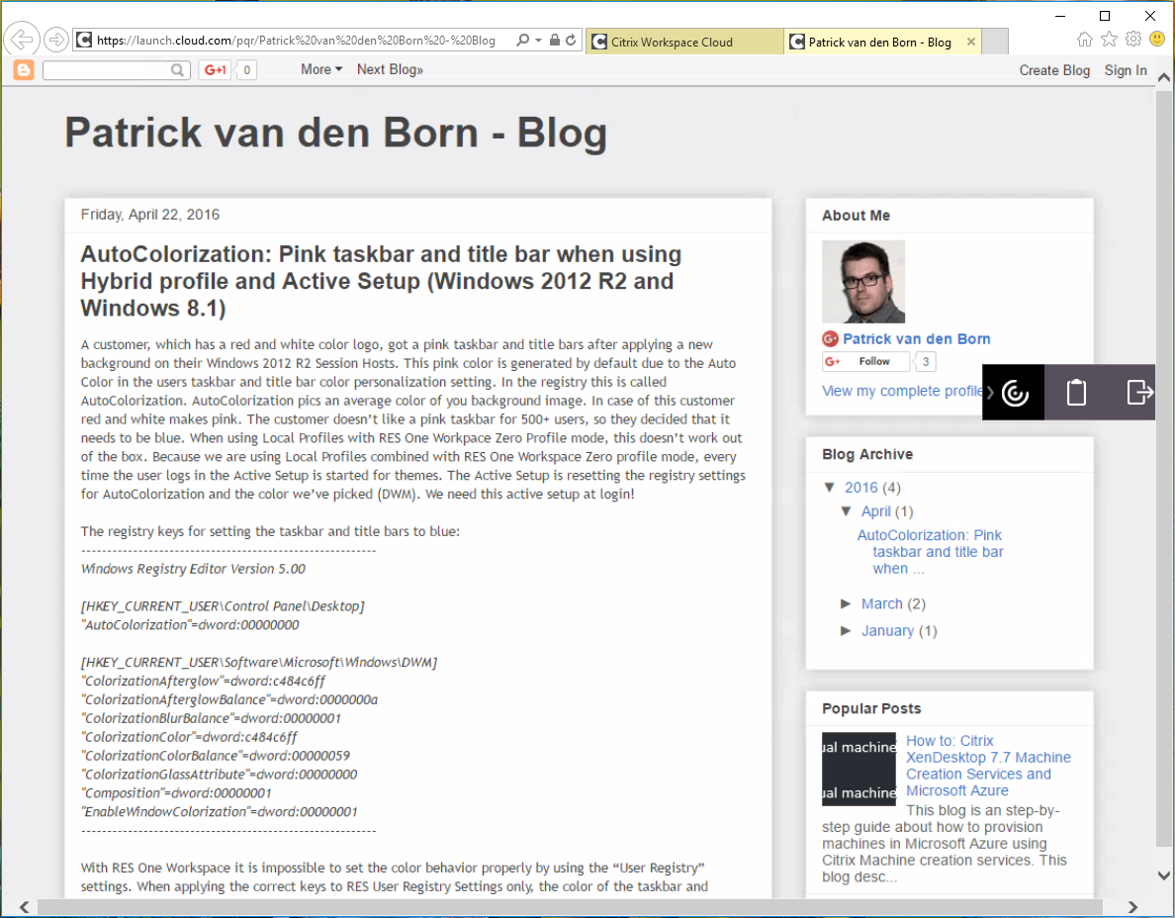Image resolution: width=1175 pixels, height=918 pixels.
Task: Close the Patrick van den Born tab
Action: click(x=971, y=42)
